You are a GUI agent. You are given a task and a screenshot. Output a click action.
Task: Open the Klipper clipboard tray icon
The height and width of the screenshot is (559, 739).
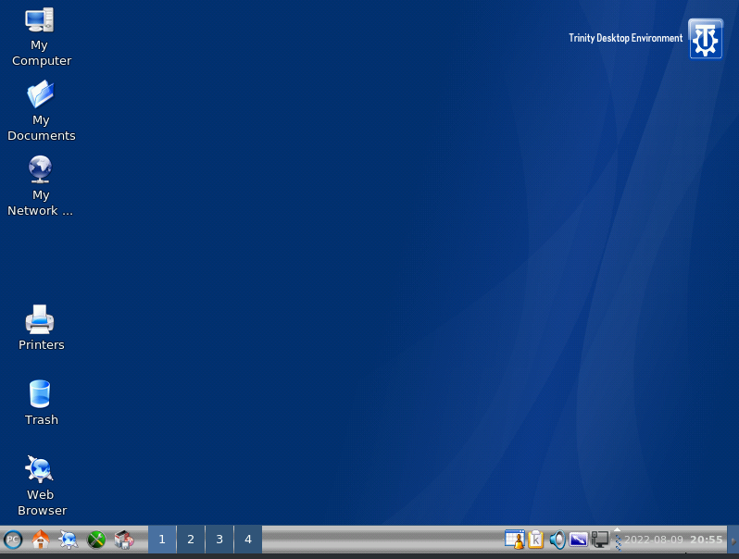click(x=535, y=540)
